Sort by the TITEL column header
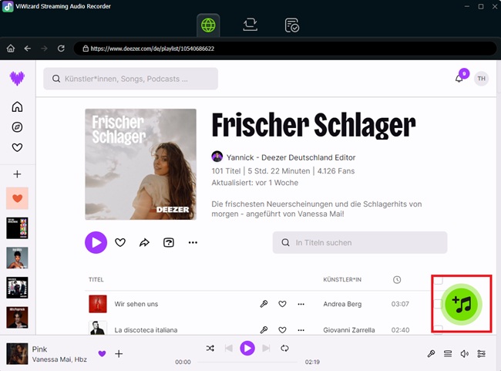The height and width of the screenshot is (371, 501). click(96, 279)
